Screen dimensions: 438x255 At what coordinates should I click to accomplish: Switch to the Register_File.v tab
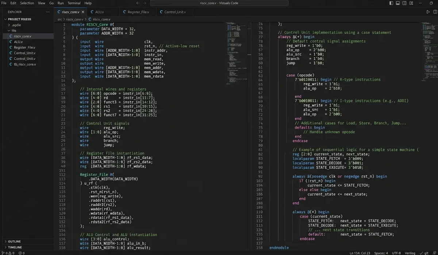pos(138,12)
